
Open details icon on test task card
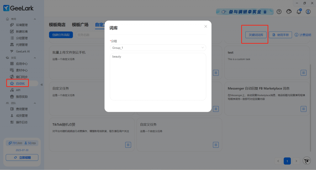tap(304, 73)
